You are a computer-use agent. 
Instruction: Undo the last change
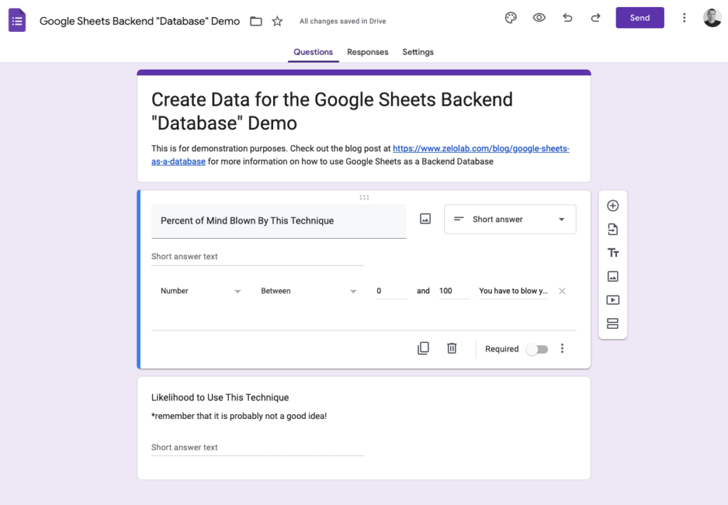(567, 18)
